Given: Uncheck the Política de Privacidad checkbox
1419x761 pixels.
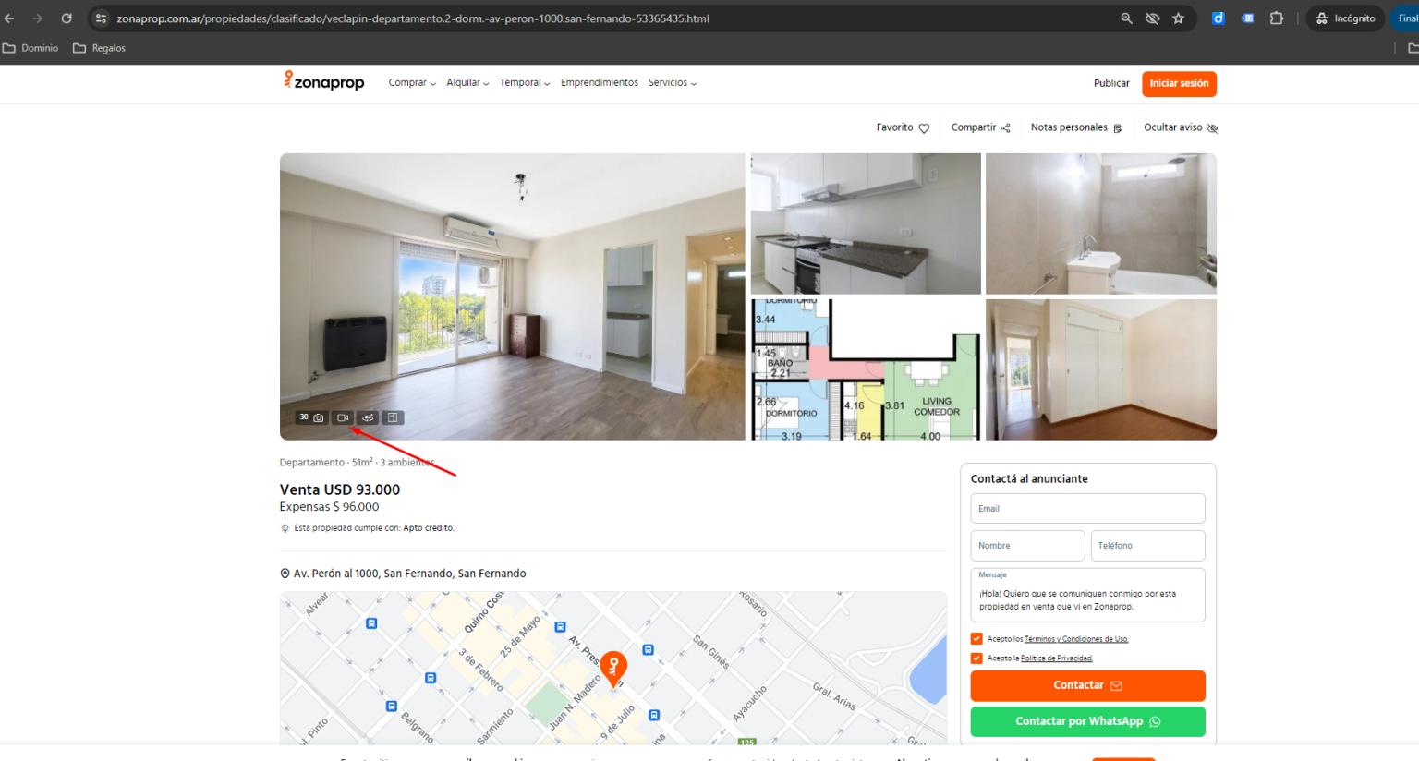Looking at the screenshot, I should pyautogui.click(x=976, y=658).
